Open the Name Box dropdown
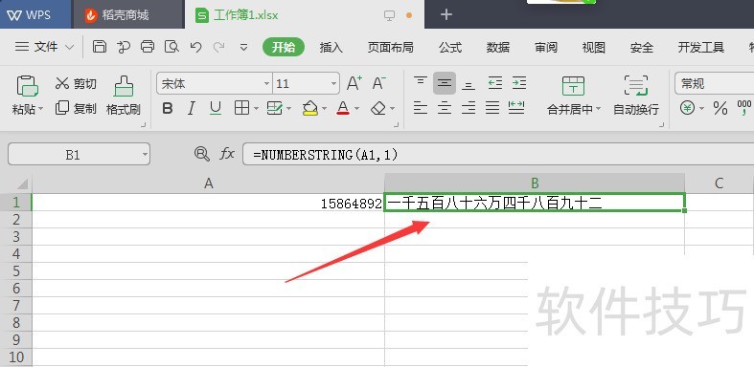754x367 pixels. (x=146, y=155)
